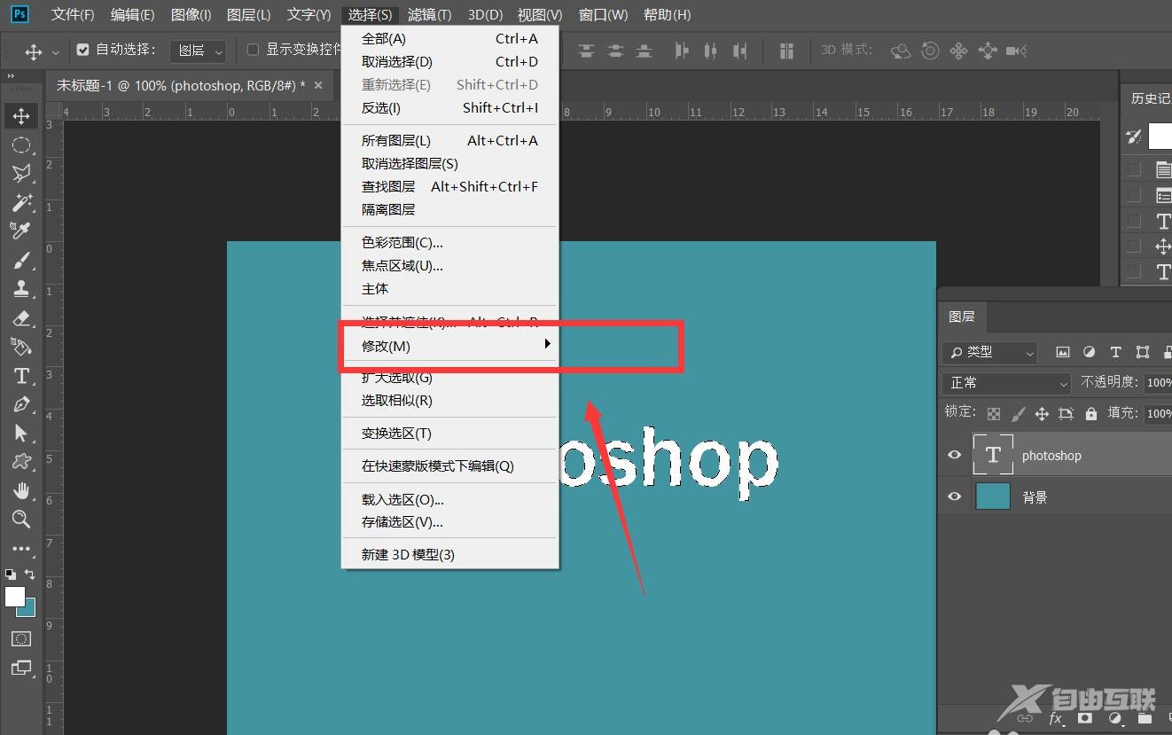
Task: Toggle the 自动选择 checkbox
Action: [x=83, y=50]
